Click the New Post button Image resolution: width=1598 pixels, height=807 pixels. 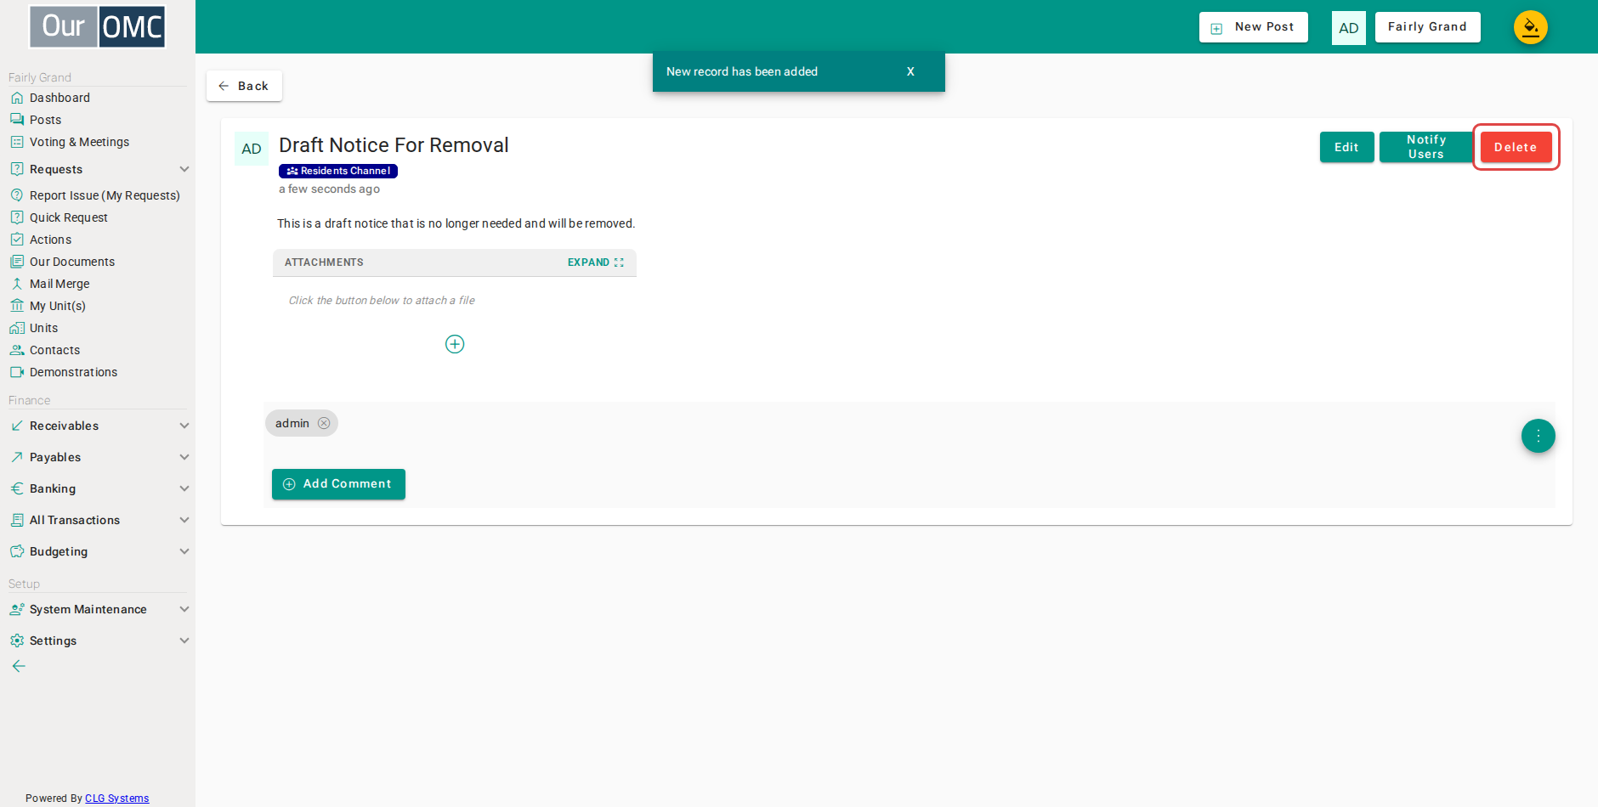click(x=1253, y=27)
